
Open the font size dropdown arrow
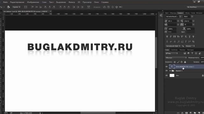[x=178, y=21]
